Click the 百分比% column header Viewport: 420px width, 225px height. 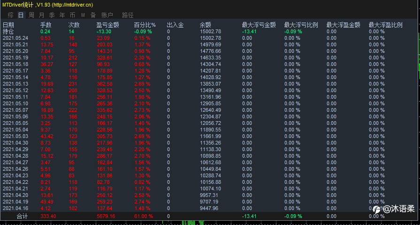point(145,25)
